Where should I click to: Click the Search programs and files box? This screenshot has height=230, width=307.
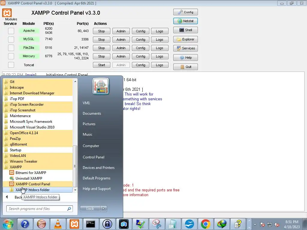(39, 209)
